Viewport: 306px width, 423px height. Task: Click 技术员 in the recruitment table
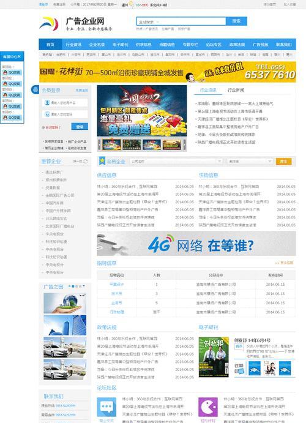(117, 293)
